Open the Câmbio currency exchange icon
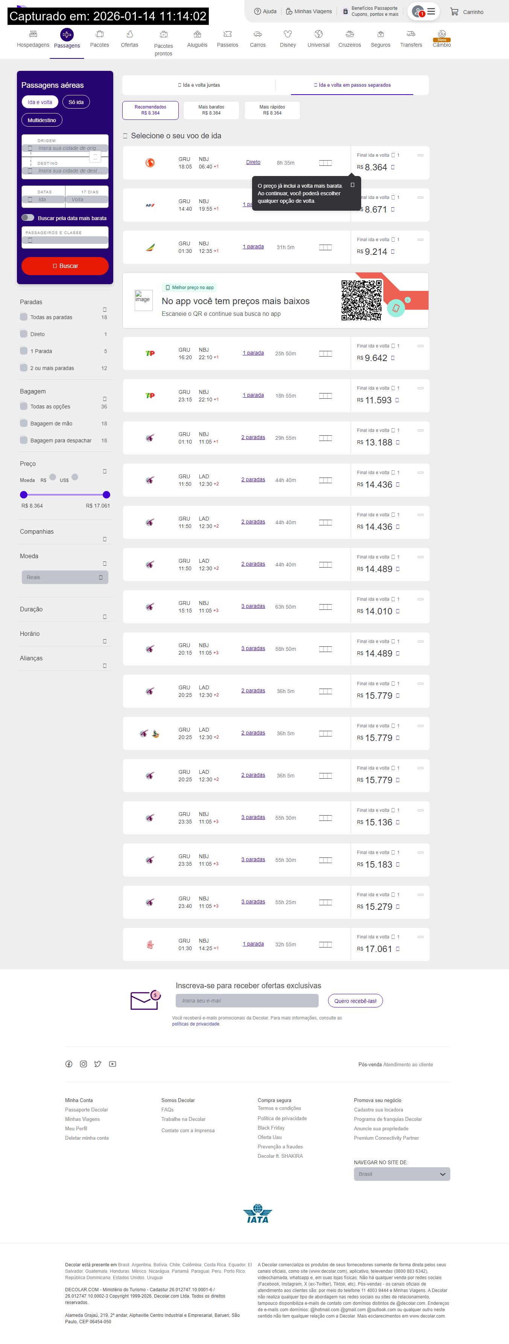509x1344 pixels. [x=441, y=34]
